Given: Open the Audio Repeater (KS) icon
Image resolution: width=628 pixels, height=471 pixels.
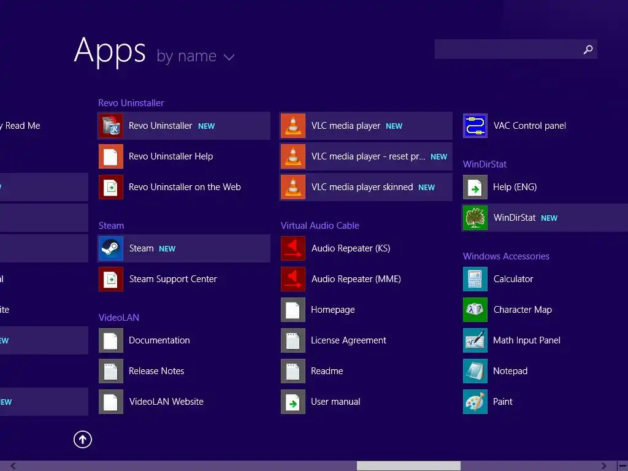Looking at the screenshot, I should [x=293, y=248].
